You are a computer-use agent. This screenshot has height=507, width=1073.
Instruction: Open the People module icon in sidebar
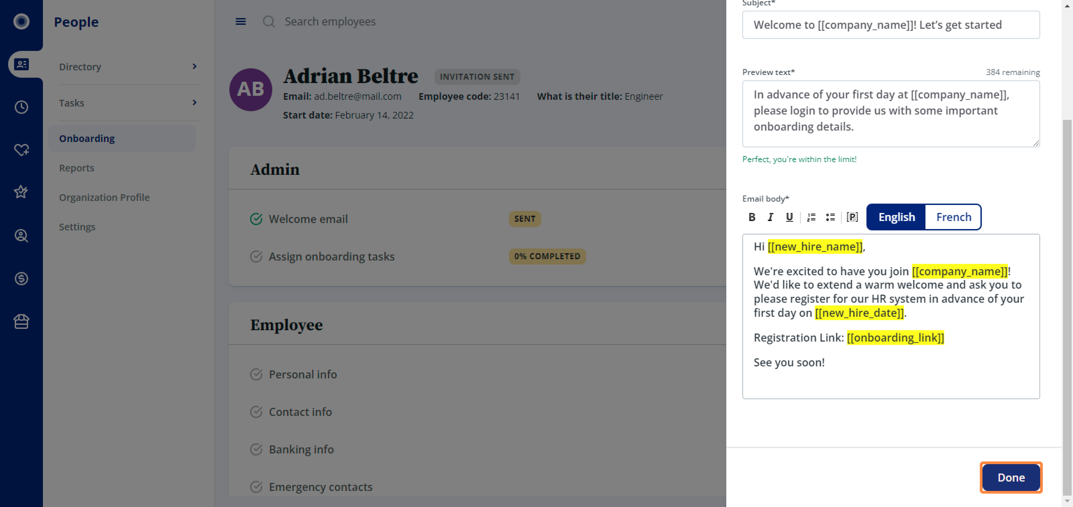pos(21,65)
